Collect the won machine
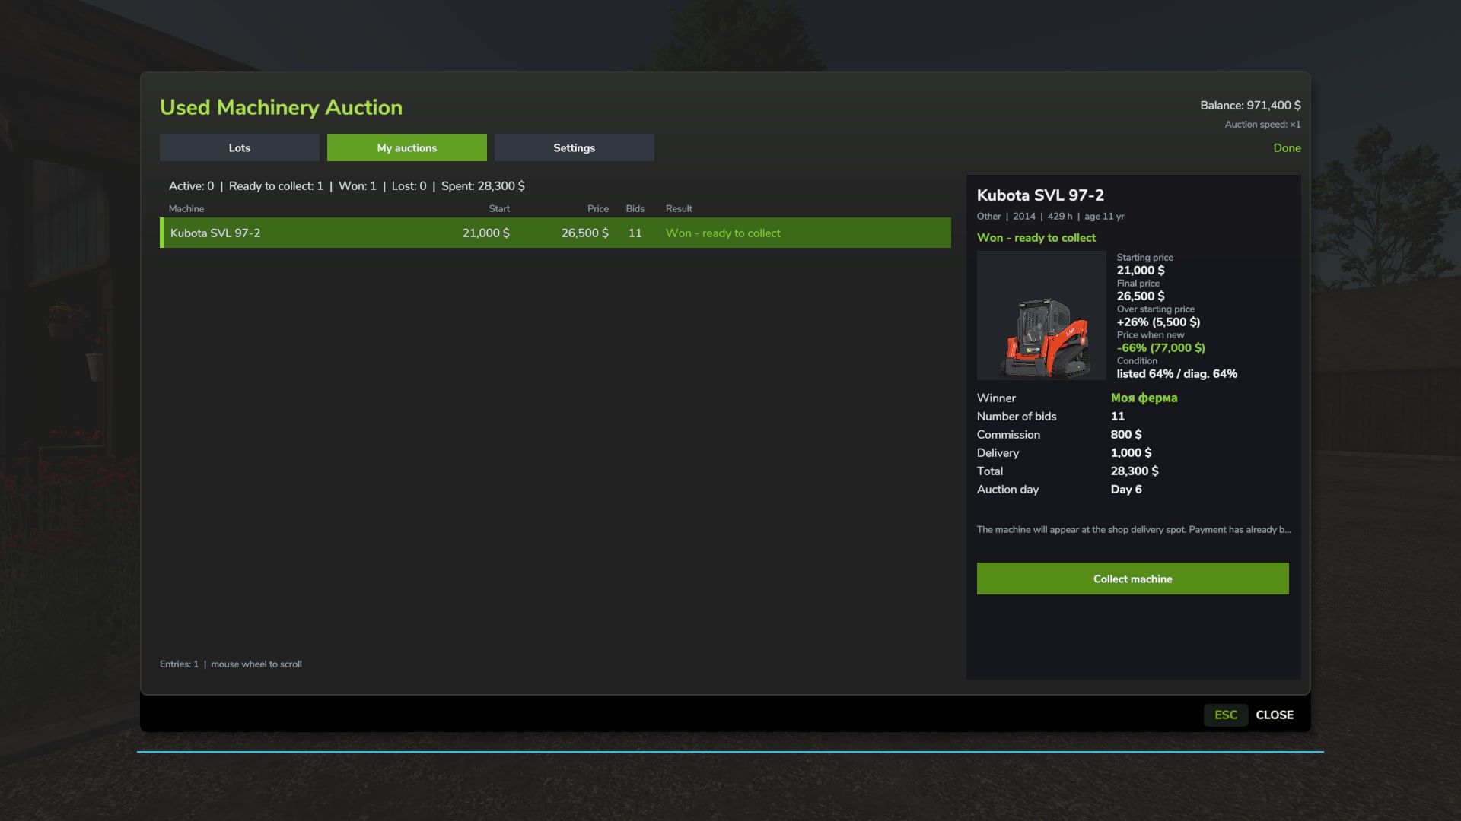The height and width of the screenshot is (821, 1461). 1132,579
